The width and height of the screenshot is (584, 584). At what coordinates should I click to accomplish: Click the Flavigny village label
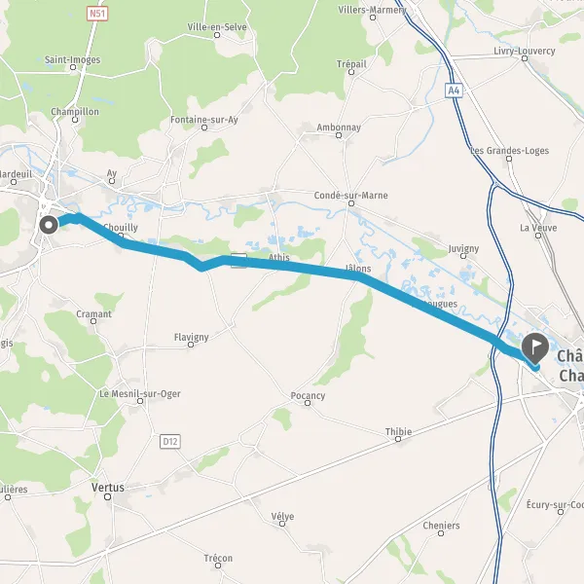pos(191,337)
